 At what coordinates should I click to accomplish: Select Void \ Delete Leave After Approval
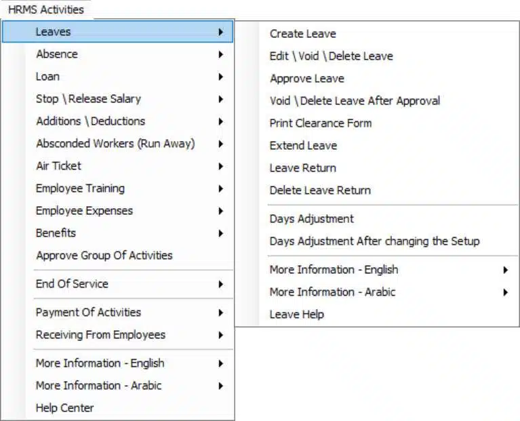[355, 101]
